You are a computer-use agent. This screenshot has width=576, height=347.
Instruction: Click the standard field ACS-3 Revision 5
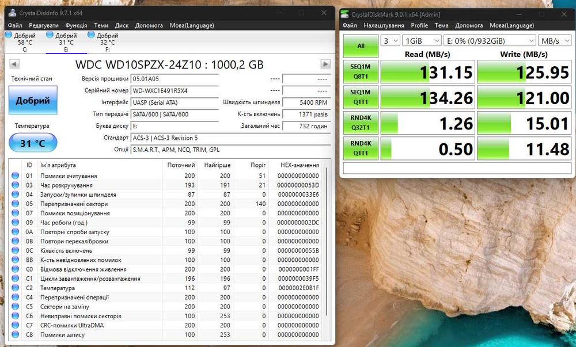[231, 138]
